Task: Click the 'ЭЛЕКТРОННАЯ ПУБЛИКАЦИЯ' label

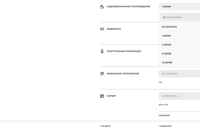Action: tap(124, 51)
